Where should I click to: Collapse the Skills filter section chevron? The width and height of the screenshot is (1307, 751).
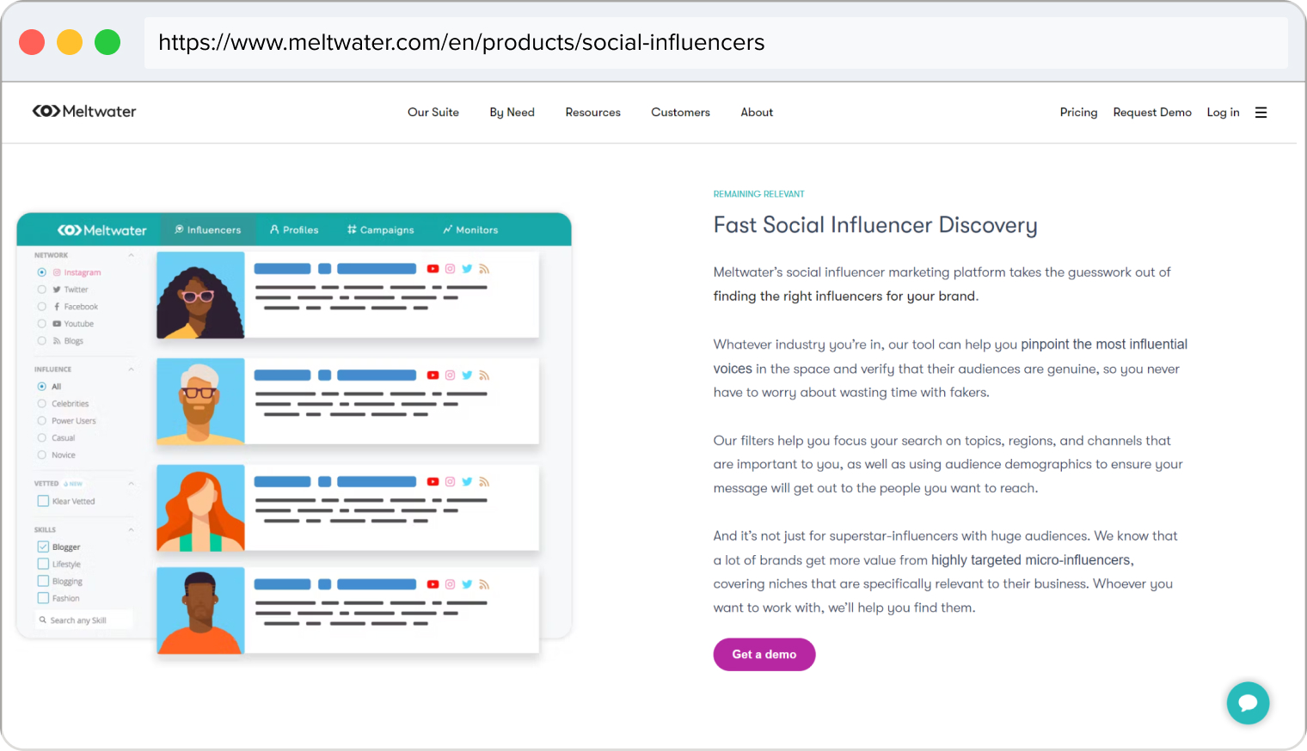pyautogui.click(x=131, y=529)
